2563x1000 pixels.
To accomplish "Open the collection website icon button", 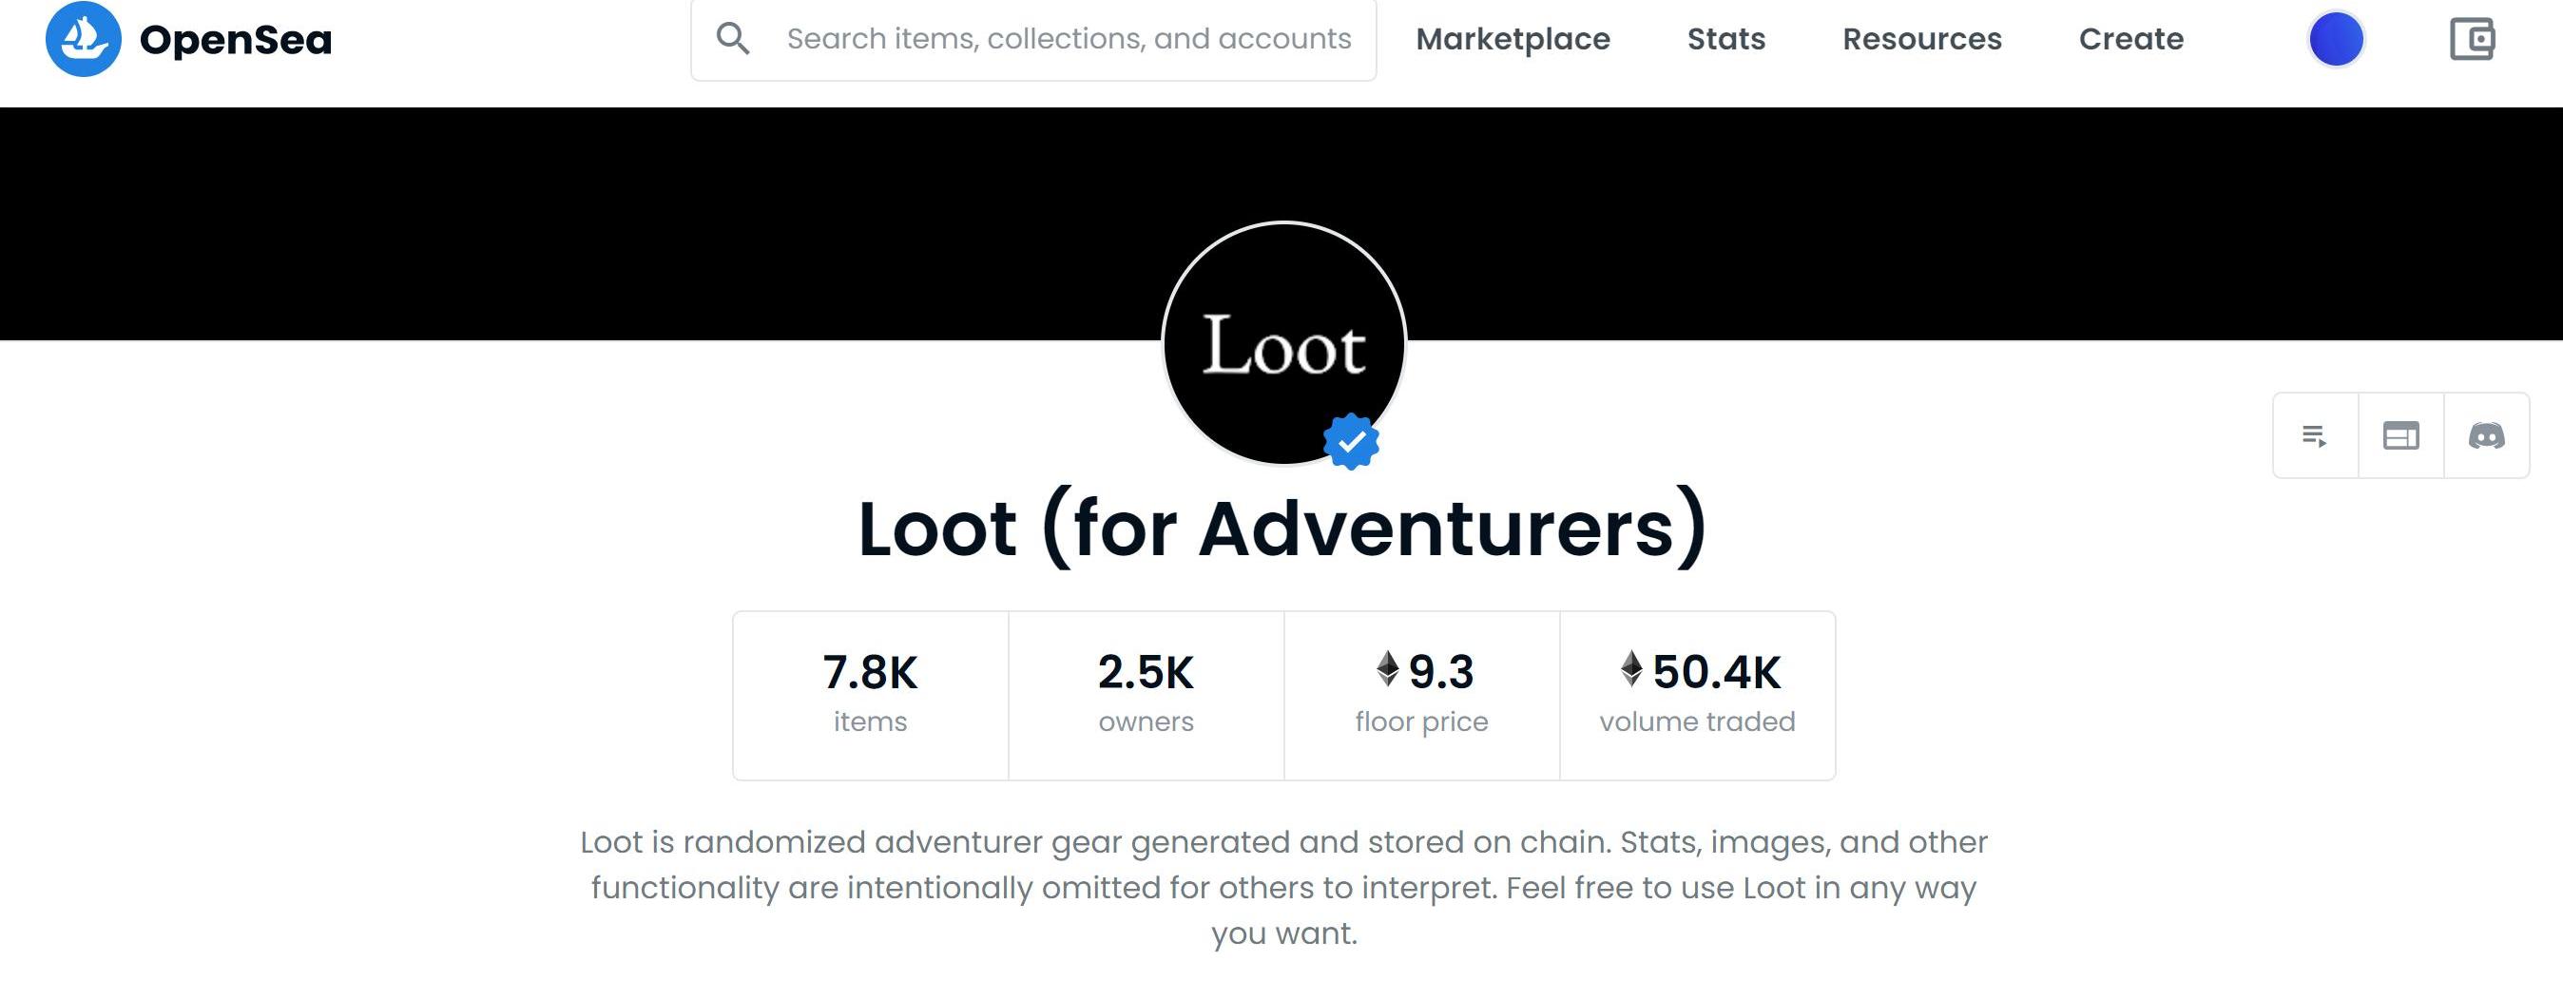I will (2400, 435).
